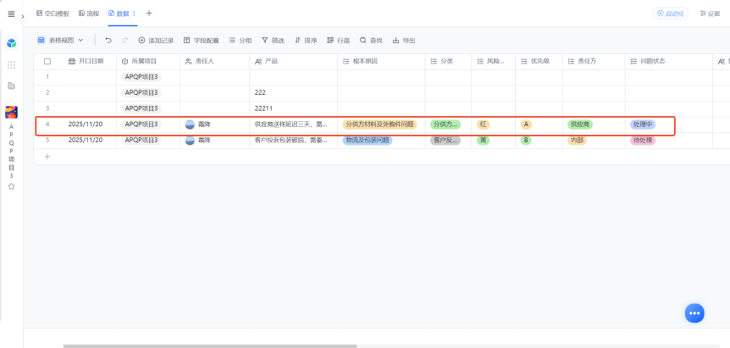Click the priority B tag
This screenshot has height=348, width=730.
click(526, 140)
